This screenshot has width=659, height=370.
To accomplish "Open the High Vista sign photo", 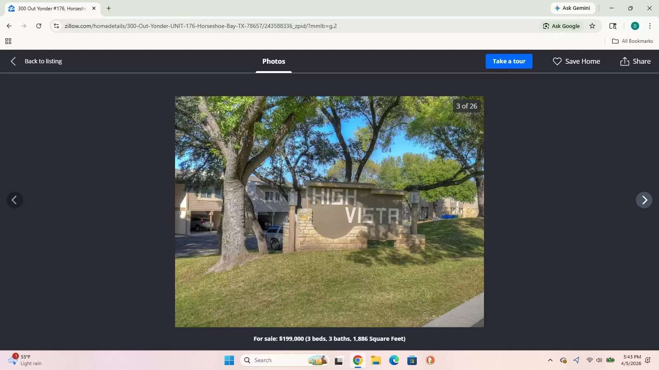I will tap(329, 212).
